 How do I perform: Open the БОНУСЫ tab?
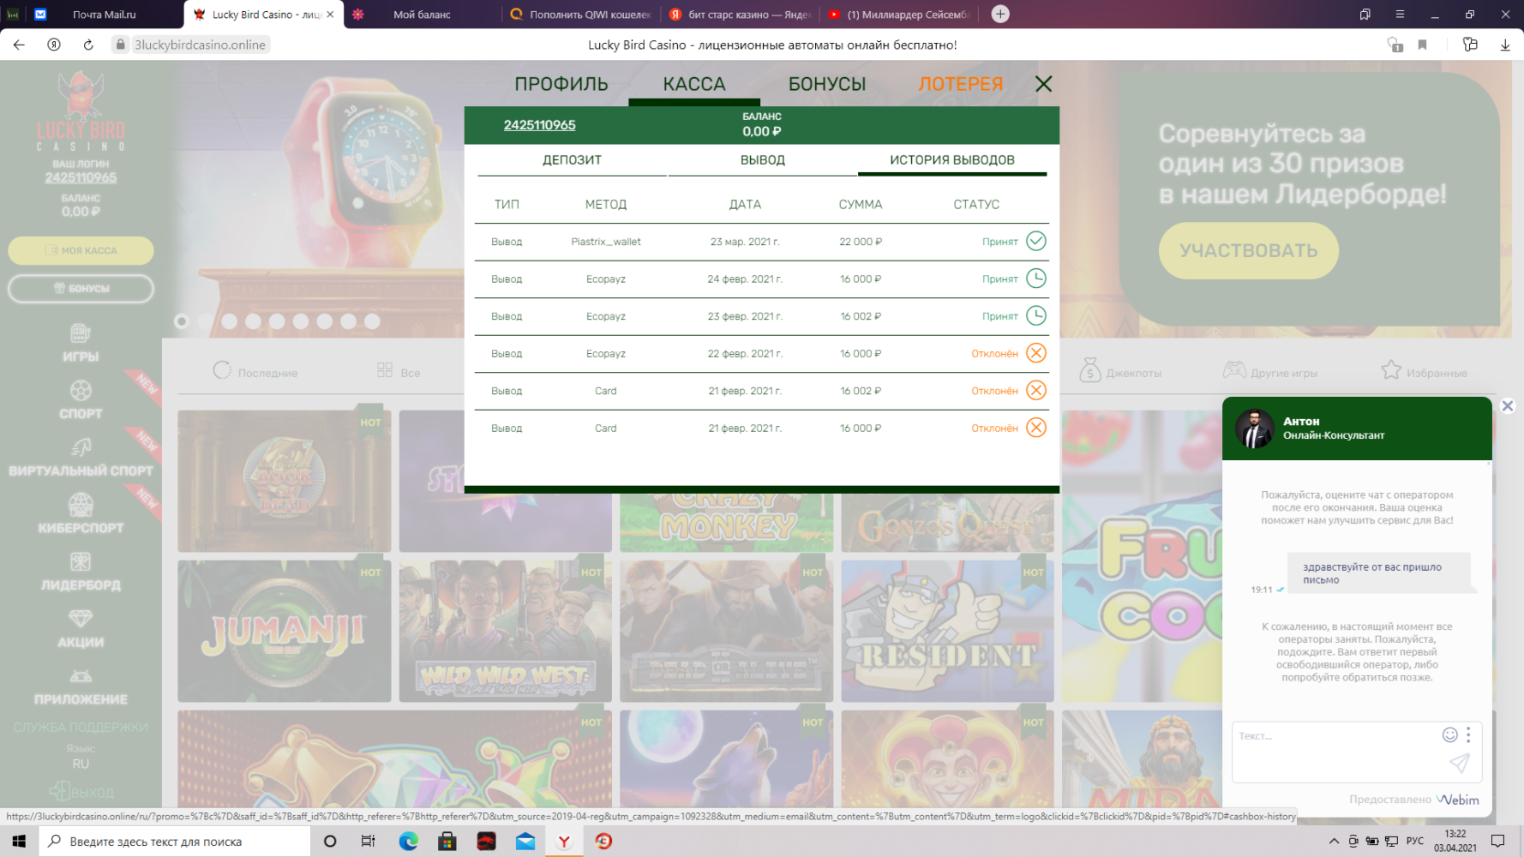(827, 84)
